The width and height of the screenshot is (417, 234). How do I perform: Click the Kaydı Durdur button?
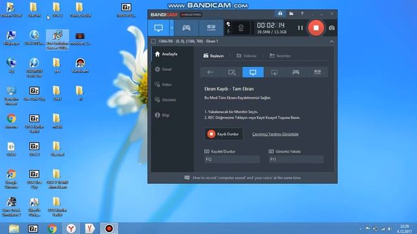(x=223, y=134)
